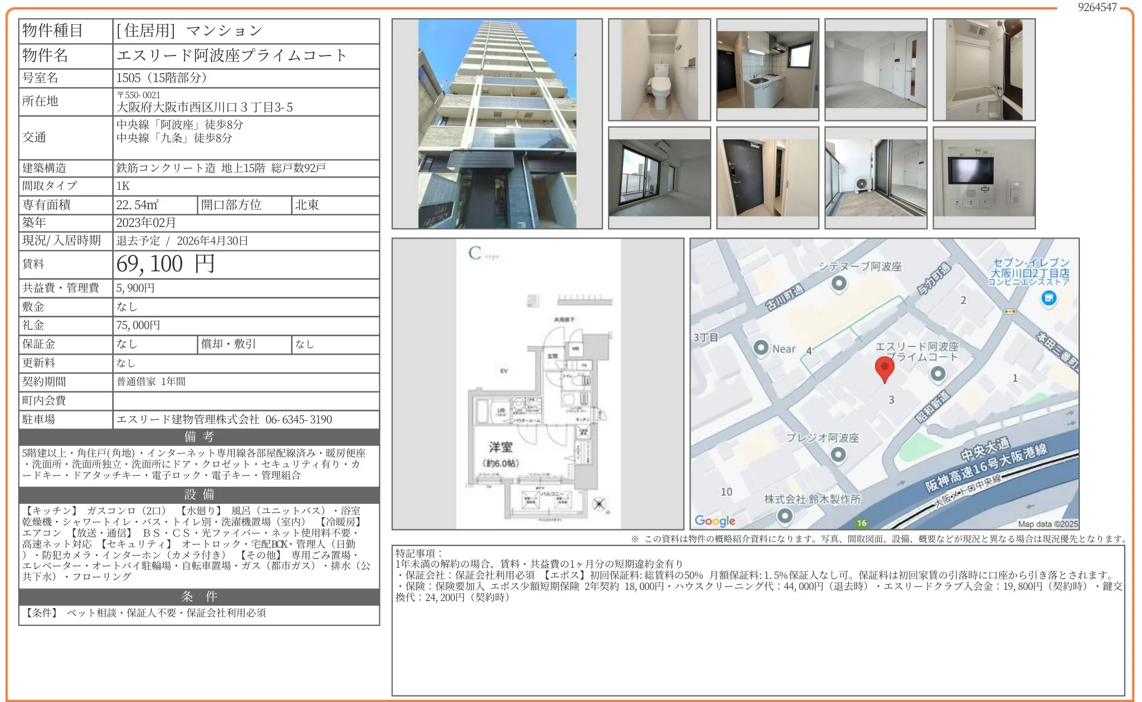
Task: Select the エスリード阿波座プライムコート building marker
Action: point(939,374)
